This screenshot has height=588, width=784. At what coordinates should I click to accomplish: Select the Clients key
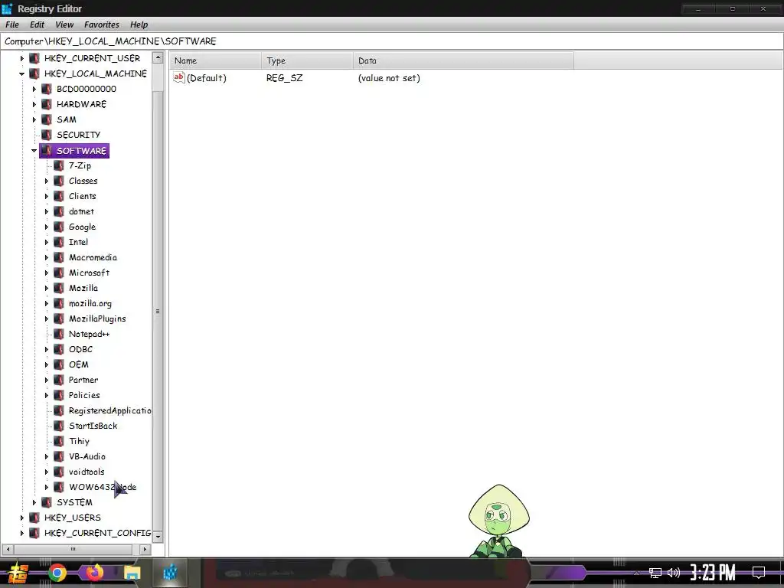[82, 196]
